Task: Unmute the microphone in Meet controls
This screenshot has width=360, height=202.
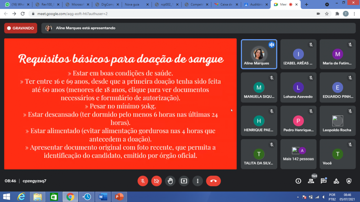Action: tap(143, 181)
